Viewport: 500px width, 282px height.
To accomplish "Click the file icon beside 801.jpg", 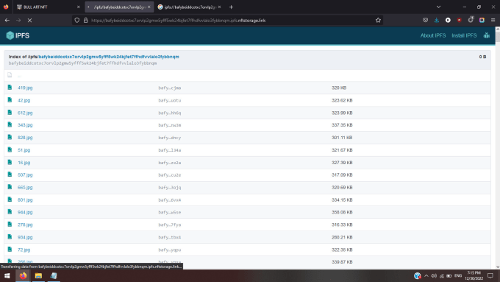I will [10, 200].
